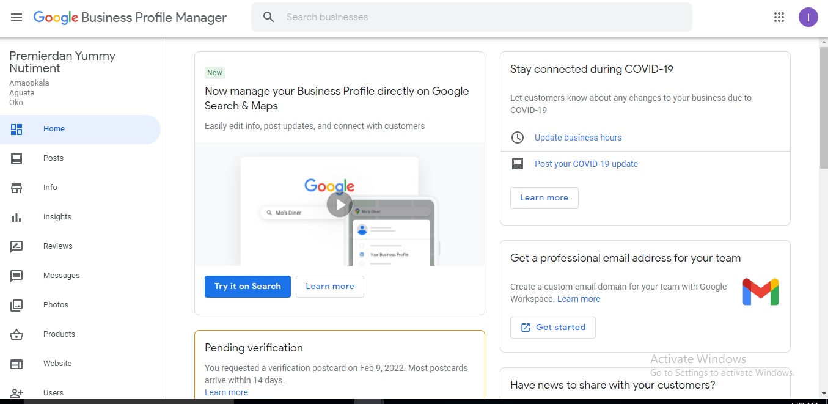Open Messages in the sidebar
Image resolution: width=828 pixels, height=404 pixels.
(x=61, y=276)
